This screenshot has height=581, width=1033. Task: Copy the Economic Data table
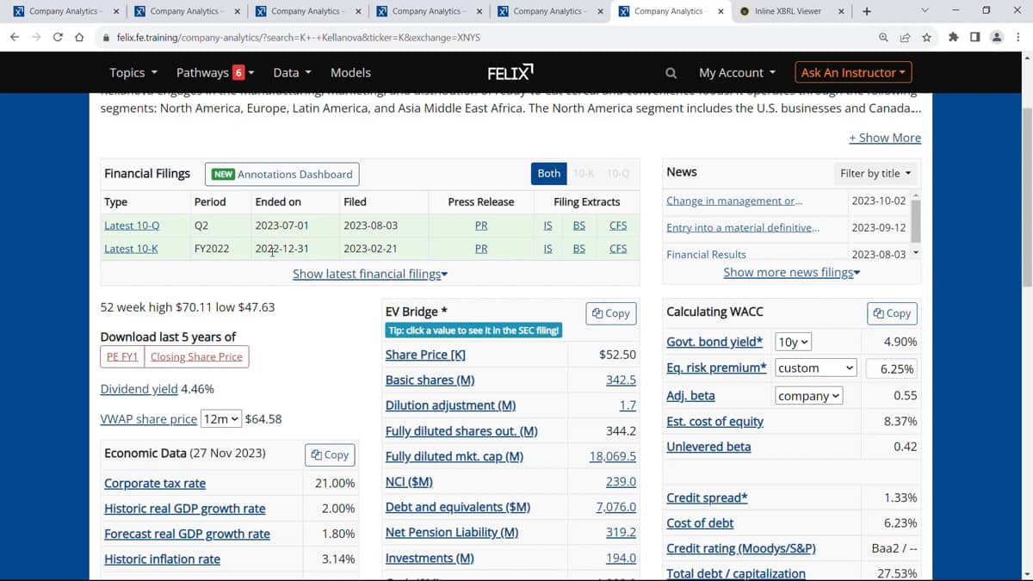click(x=330, y=454)
